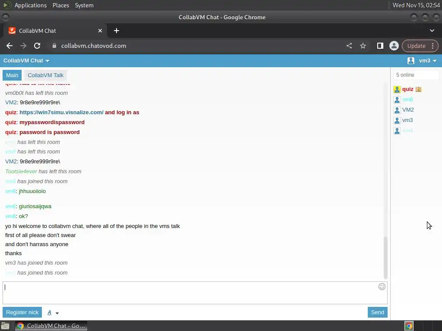Open the System menu
Viewport: 442px width, 331px height.
tap(84, 5)
